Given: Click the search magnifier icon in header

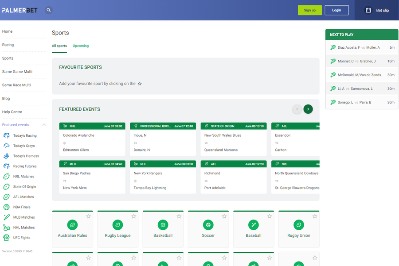Looking at the screenshot, I should click(49, 10).
